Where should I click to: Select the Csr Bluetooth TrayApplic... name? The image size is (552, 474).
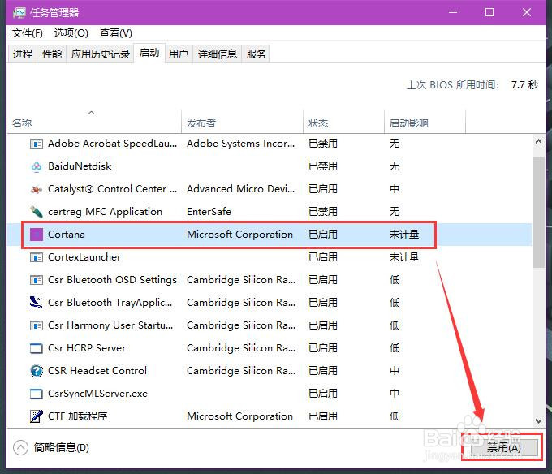click(x=110, y=303)
